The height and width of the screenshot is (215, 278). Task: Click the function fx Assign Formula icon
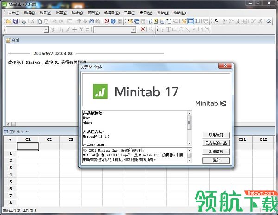click(x=216, y=21)
